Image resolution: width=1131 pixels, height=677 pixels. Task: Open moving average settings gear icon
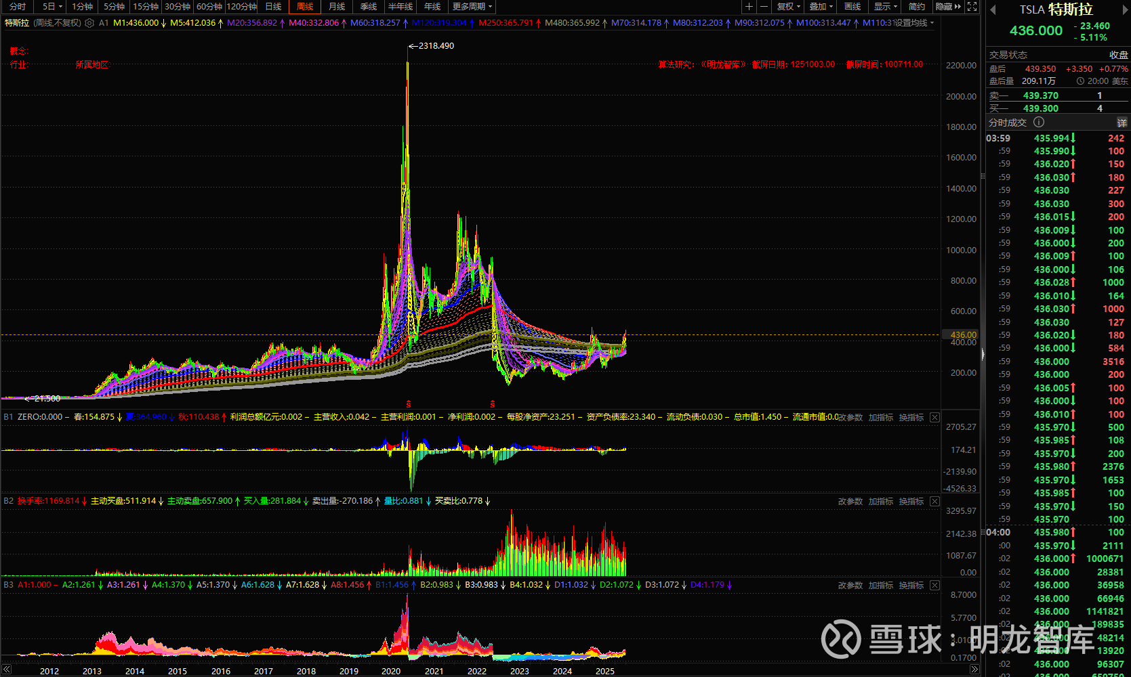click(89, 23)
